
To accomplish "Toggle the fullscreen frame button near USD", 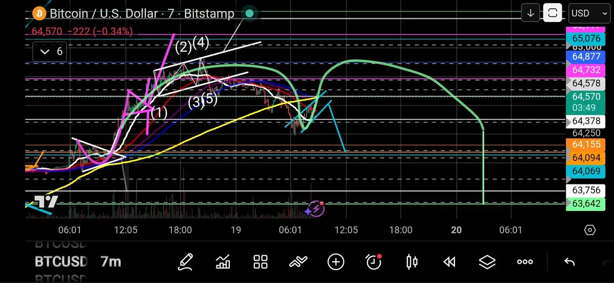I will (x=553, y=13).
